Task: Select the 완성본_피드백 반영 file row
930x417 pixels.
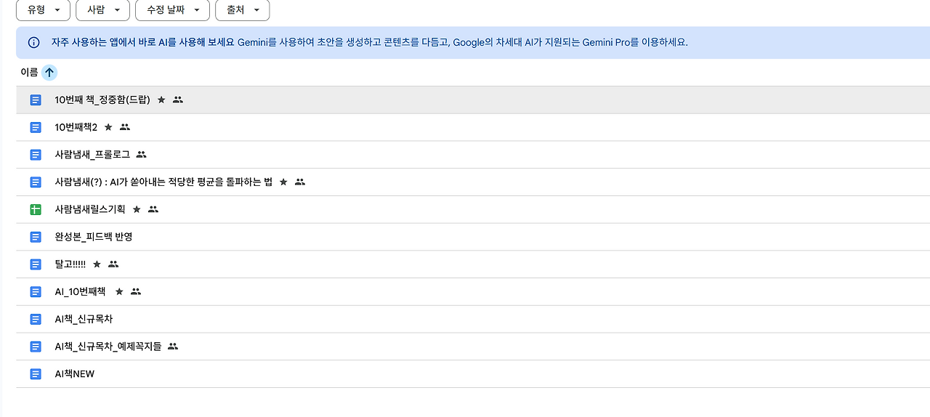Action: 473,237
